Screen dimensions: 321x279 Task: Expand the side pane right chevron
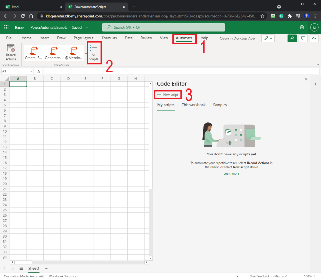(x=315, y=84)
